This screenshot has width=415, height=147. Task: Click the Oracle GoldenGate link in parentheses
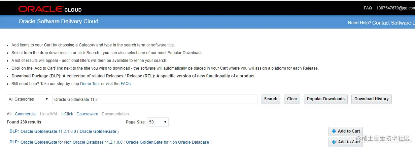tap(98, 132)
